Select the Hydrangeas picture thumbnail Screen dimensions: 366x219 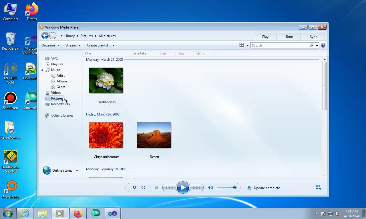click(106, 80)
